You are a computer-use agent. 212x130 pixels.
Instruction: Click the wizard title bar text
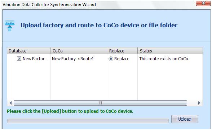click(x=49, y=5)
